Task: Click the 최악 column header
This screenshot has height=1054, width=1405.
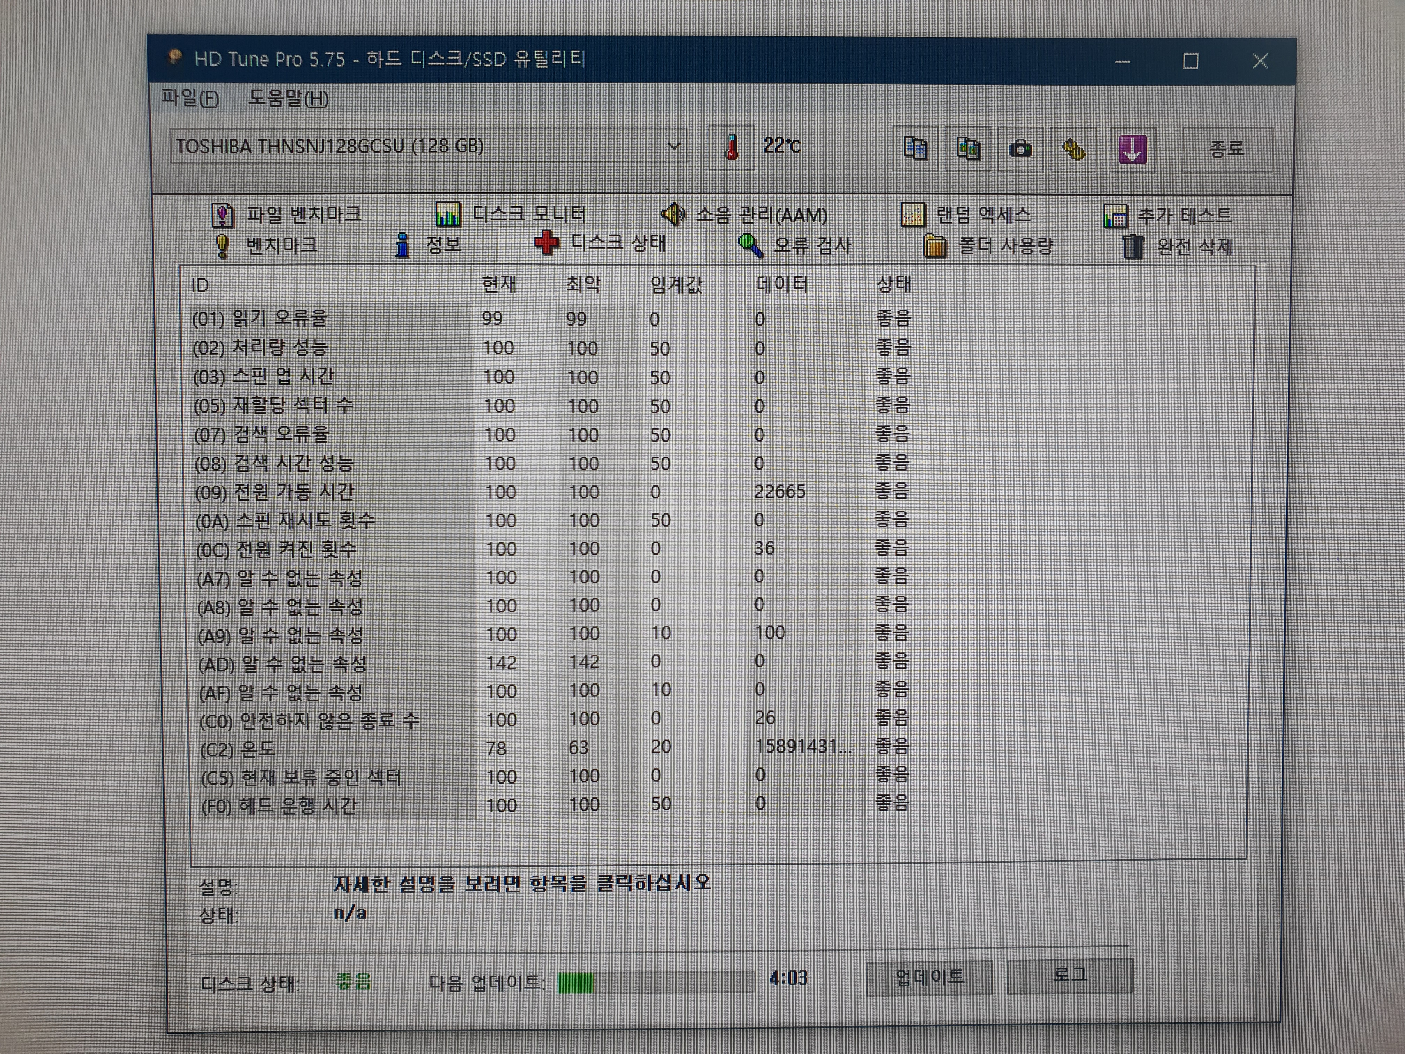Action: coord(583,285)
